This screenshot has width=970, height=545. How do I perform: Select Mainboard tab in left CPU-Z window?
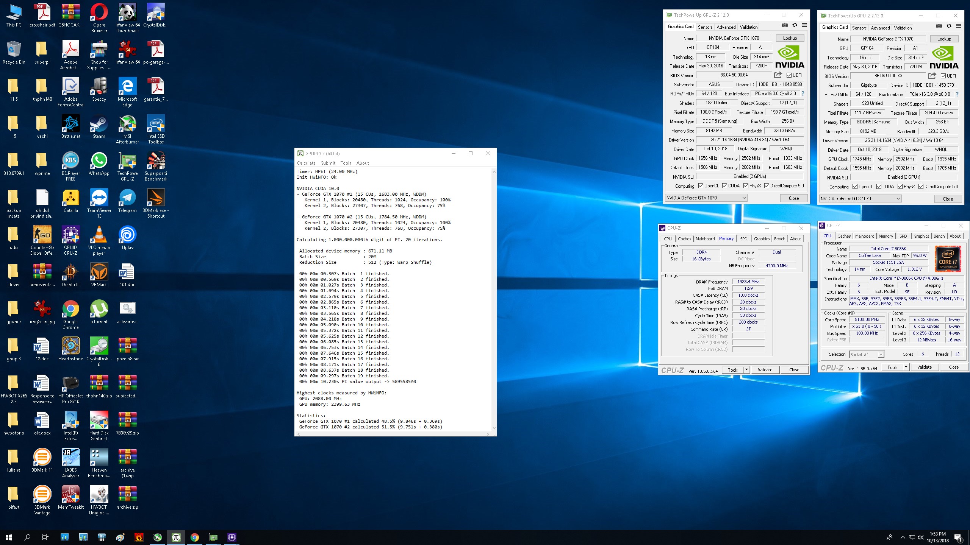705,239
